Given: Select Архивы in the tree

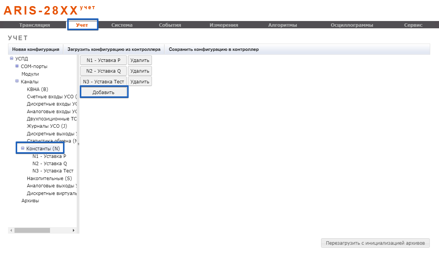Looking at the screenshot, I should (x=30, y=201).
